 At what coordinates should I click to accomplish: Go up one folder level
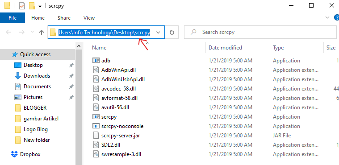[41, 33]
